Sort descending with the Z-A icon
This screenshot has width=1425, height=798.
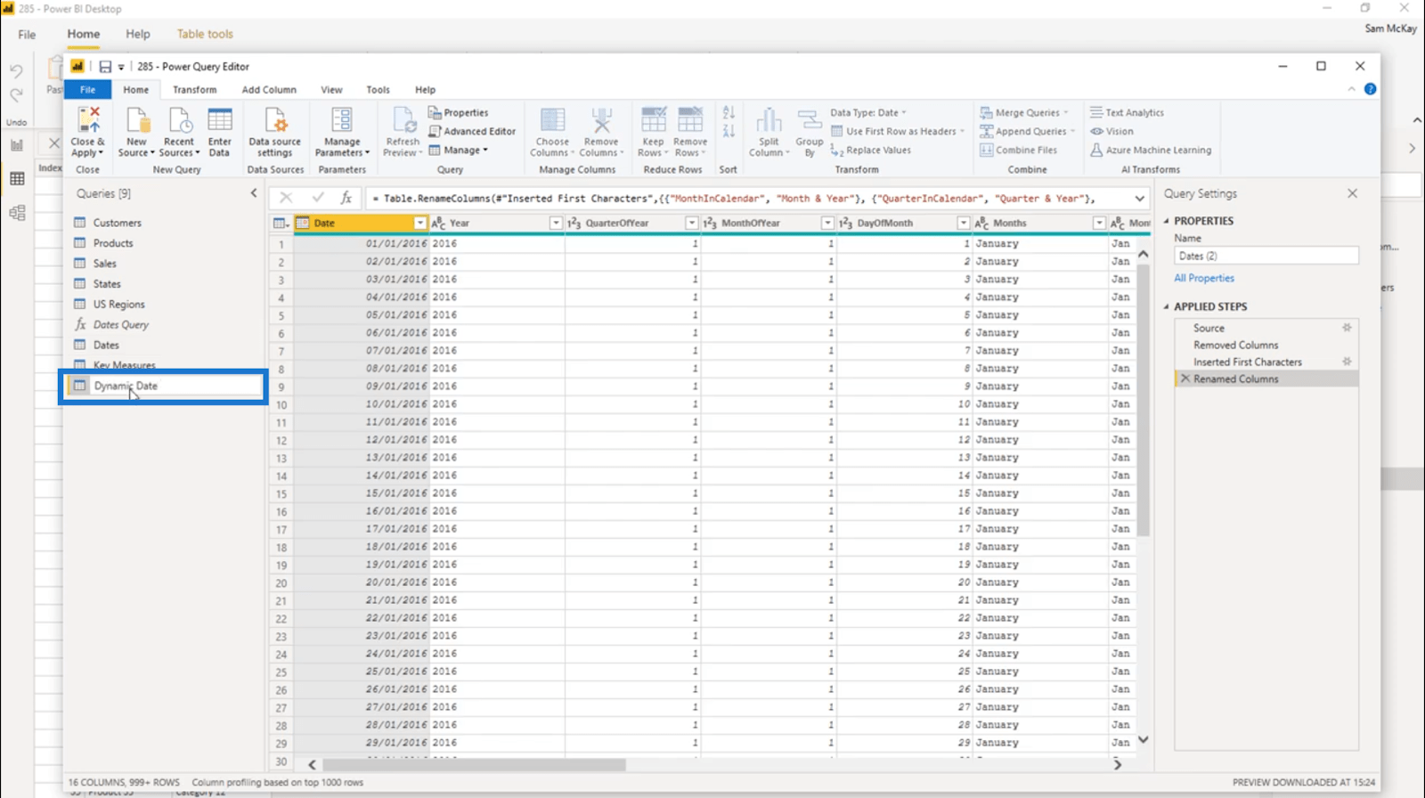click(729, 131)
